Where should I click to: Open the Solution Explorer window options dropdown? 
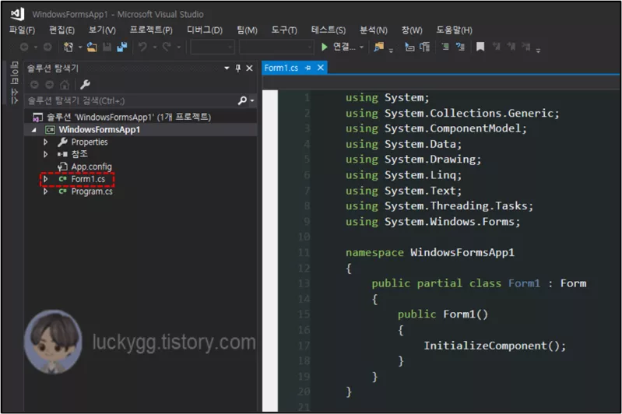coord(227,68)
